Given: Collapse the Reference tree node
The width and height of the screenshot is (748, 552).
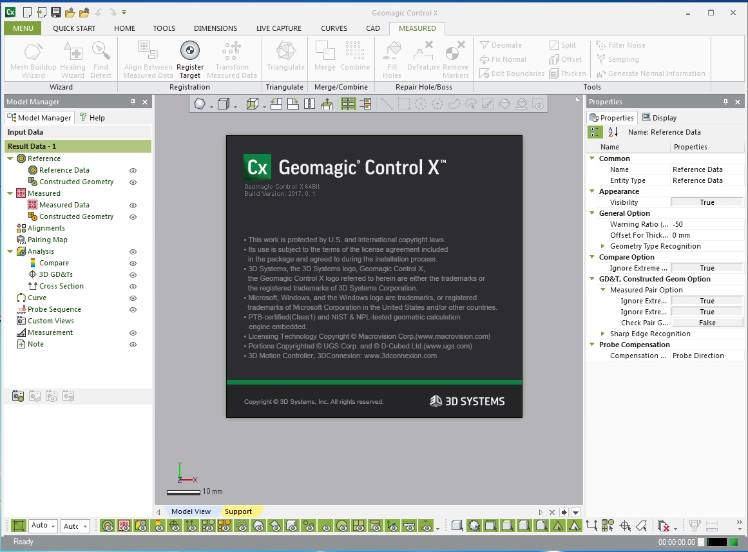Looking at the screenshot, I should (10, 158).
